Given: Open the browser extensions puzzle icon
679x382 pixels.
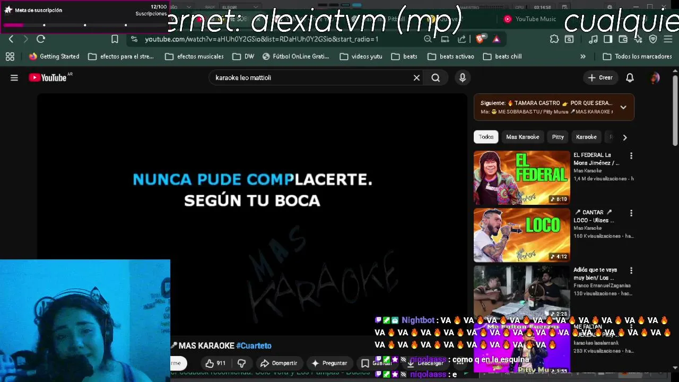Looking at the screenshot, I should (554, 39).
